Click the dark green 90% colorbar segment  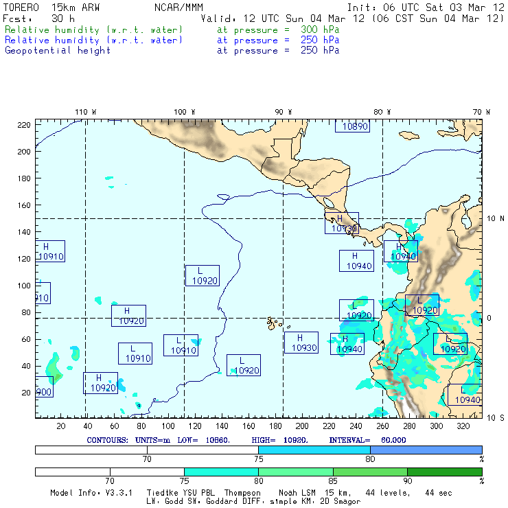tap(444, 472)
